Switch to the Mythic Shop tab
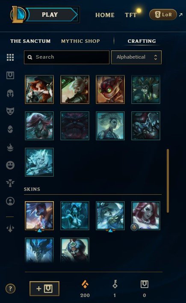The image size is (186, 303). click(80, 41)
